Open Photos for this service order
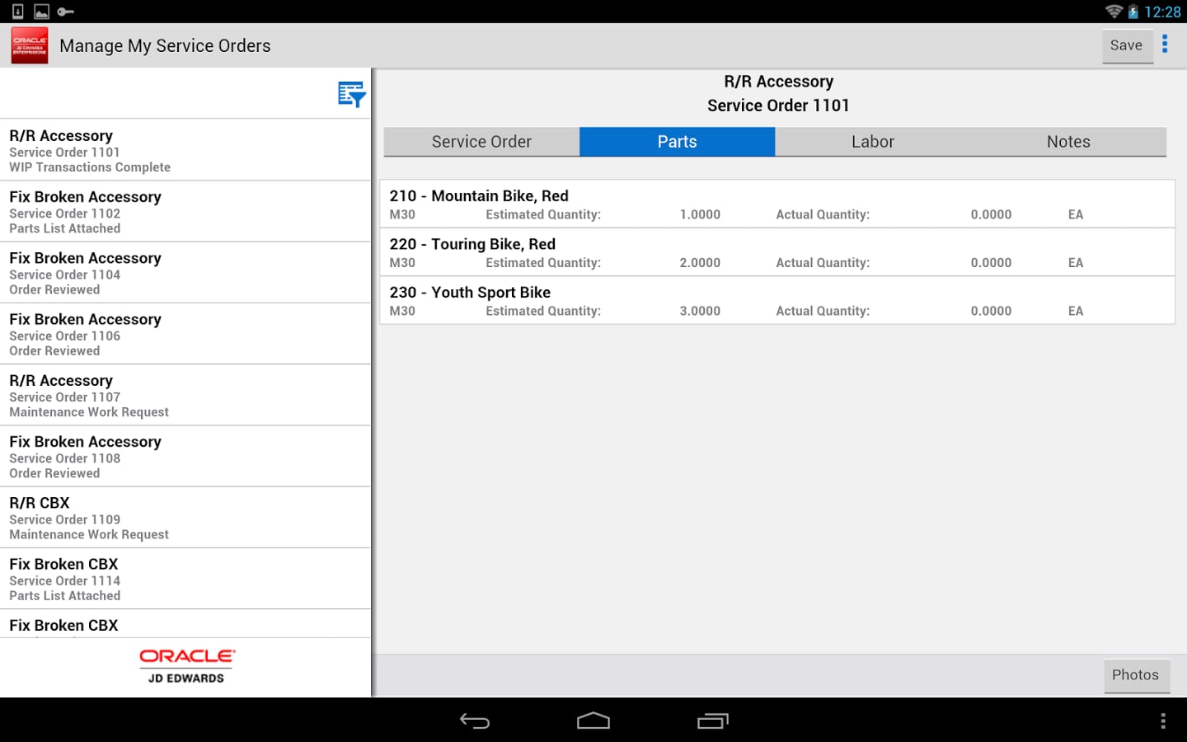This screenshot has height=742, width=1187. click(1136, 675)
